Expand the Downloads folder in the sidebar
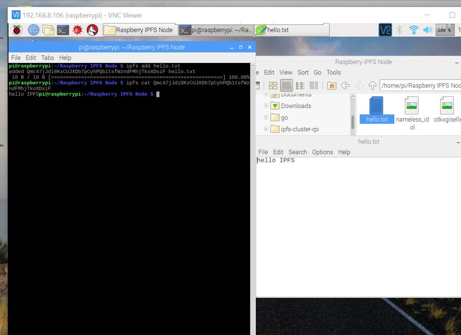 pyautogui.click(x=265, y=106)
